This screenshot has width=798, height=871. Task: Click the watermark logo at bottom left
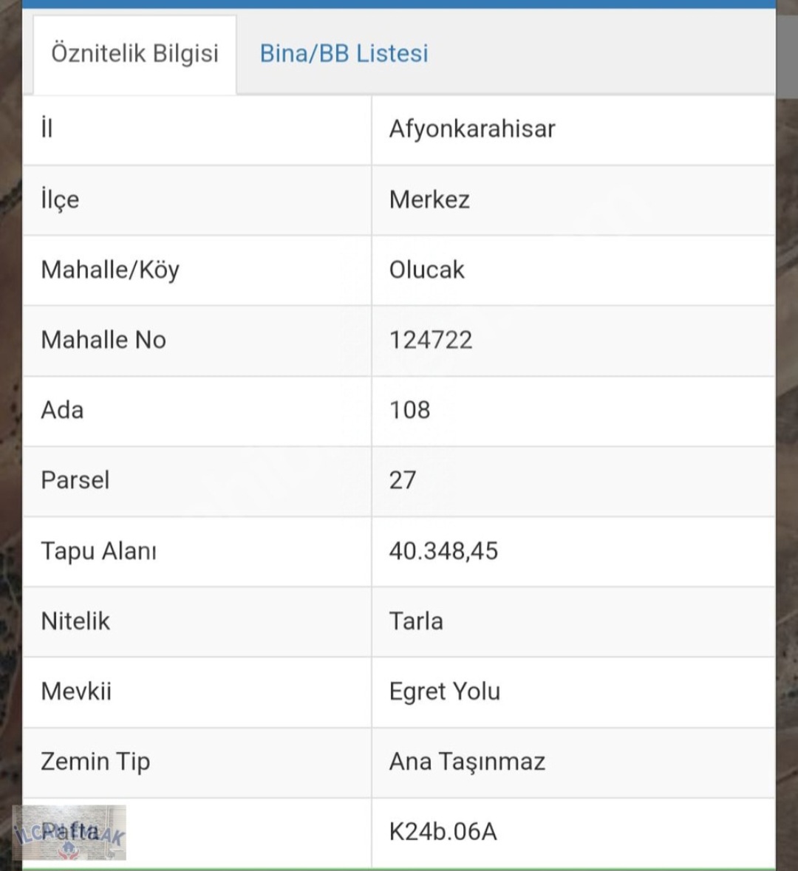(69, 833)
